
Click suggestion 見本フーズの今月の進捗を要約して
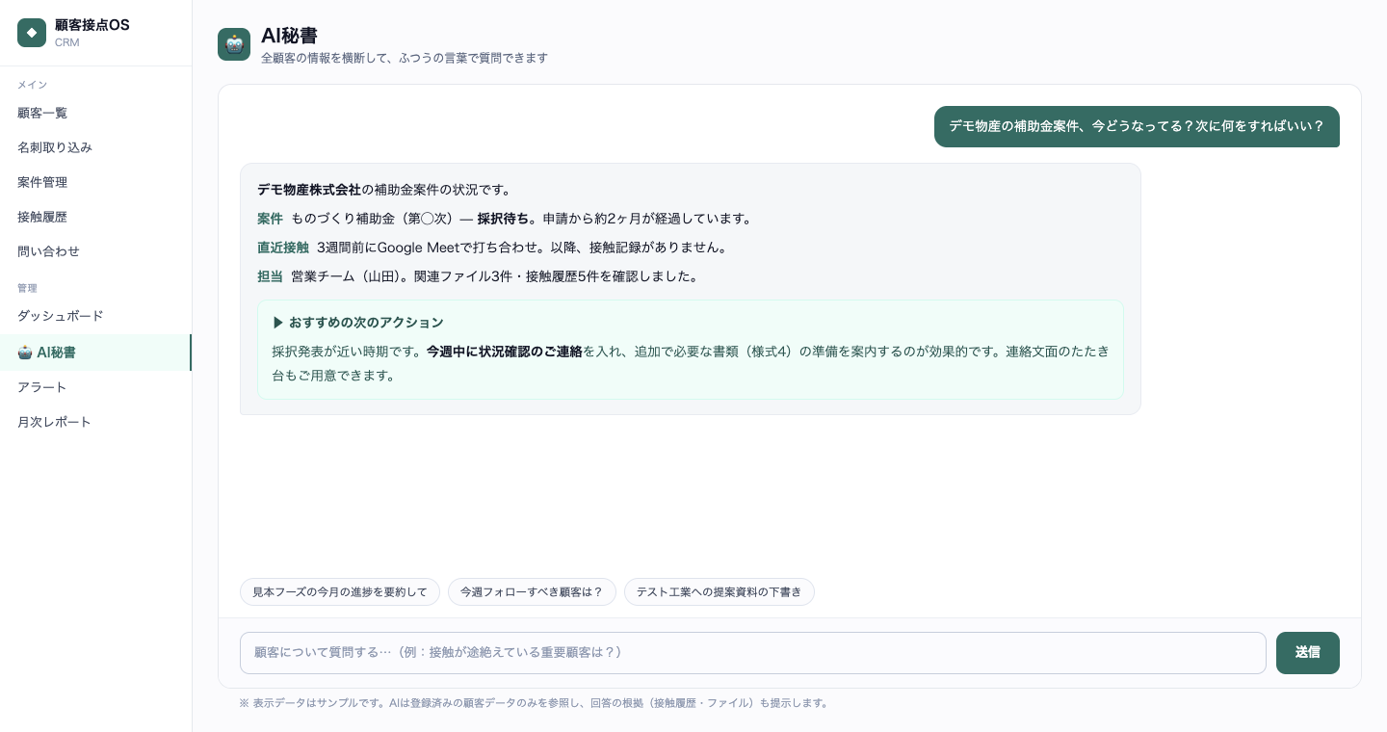pyautogui.click(x=340, y=591)
